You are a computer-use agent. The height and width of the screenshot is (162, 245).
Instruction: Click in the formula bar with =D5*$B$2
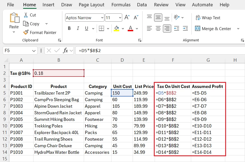coord(160,50)
